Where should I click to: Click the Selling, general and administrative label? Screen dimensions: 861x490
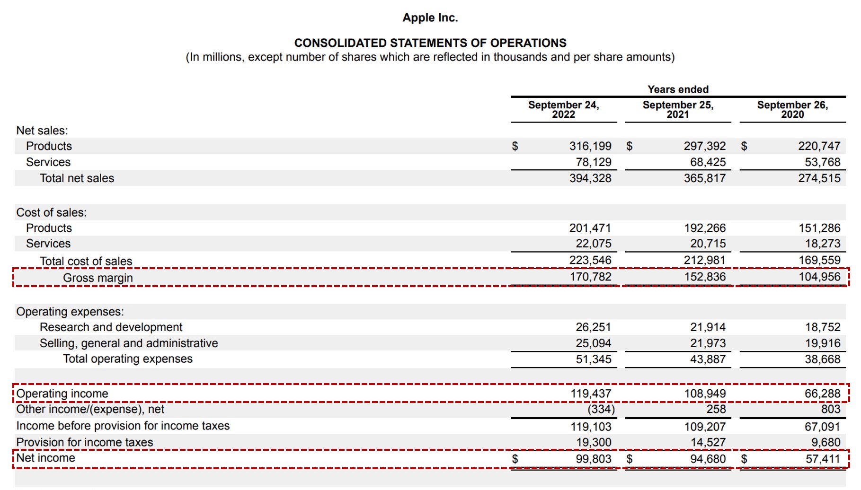tap(128, 343)
